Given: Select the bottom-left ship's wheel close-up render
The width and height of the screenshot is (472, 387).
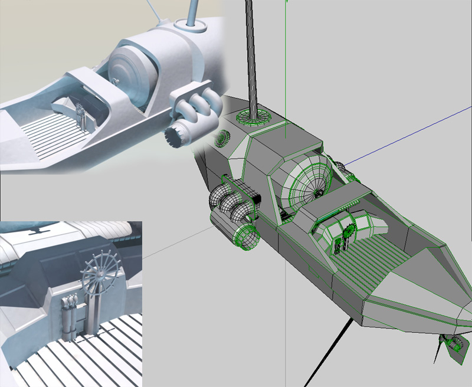Looking at the screenshot, I should (x=71, y=304).
